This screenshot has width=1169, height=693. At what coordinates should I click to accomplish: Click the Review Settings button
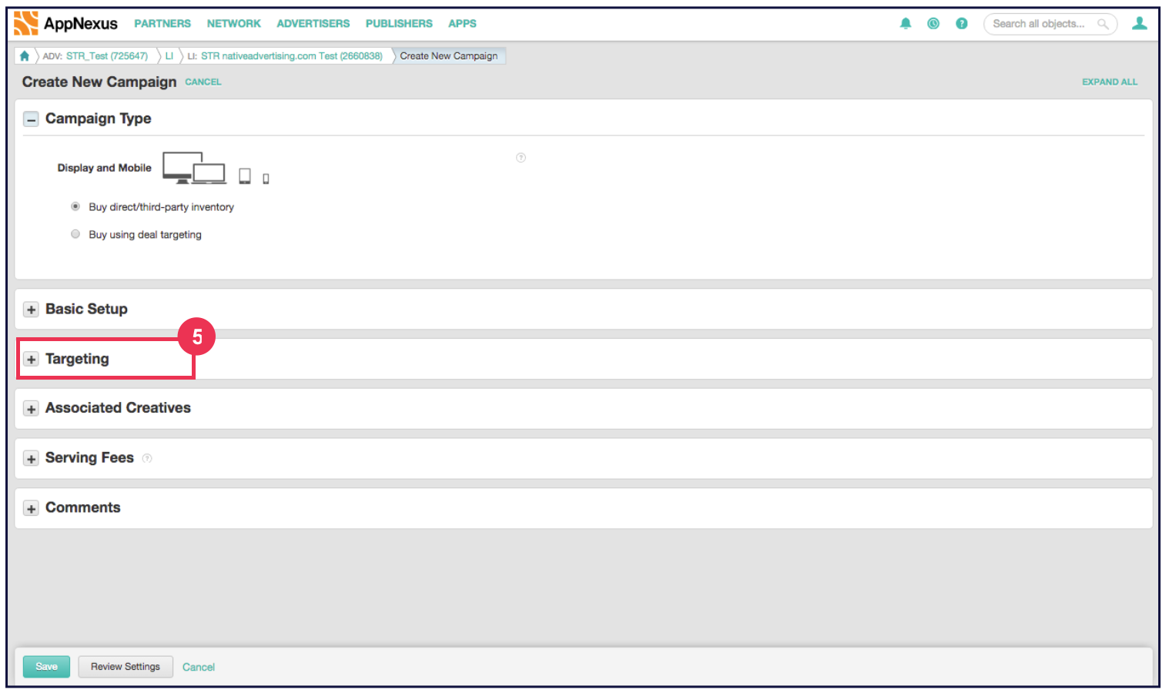coord(126,667)
